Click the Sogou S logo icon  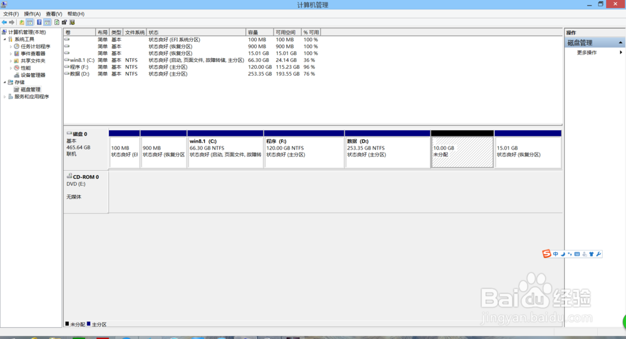coord(546,254)
